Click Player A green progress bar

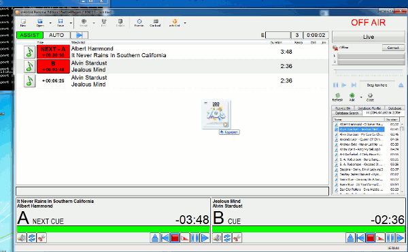[113, 229]
